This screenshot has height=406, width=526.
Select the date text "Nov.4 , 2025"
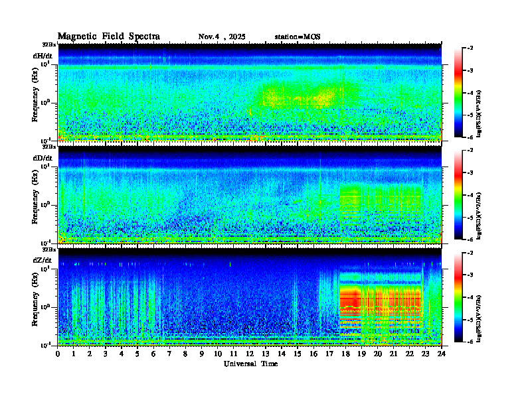pos(222,36)
